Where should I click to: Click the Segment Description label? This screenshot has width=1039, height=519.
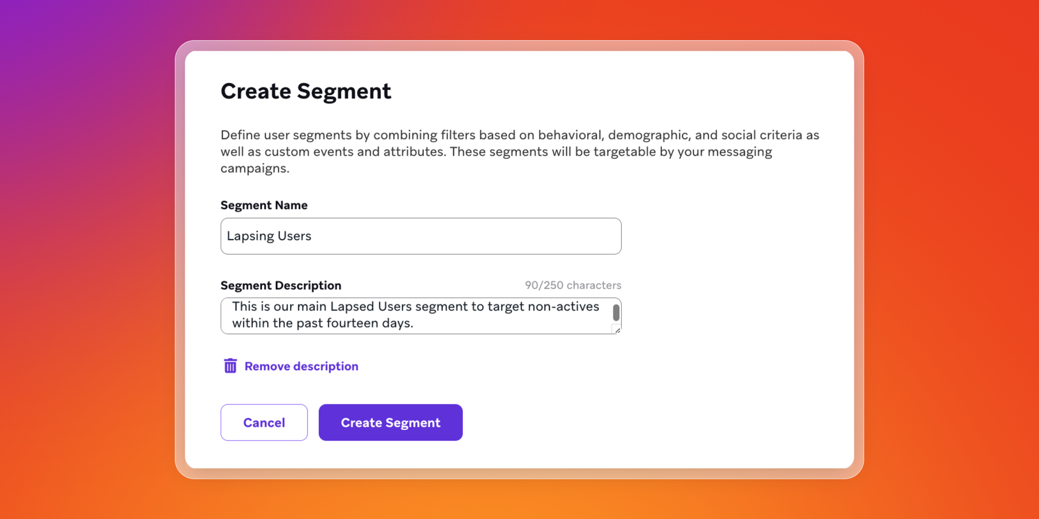[x=280, y=285]
